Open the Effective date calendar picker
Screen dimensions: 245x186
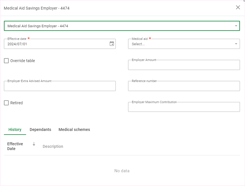pos(112,44)
